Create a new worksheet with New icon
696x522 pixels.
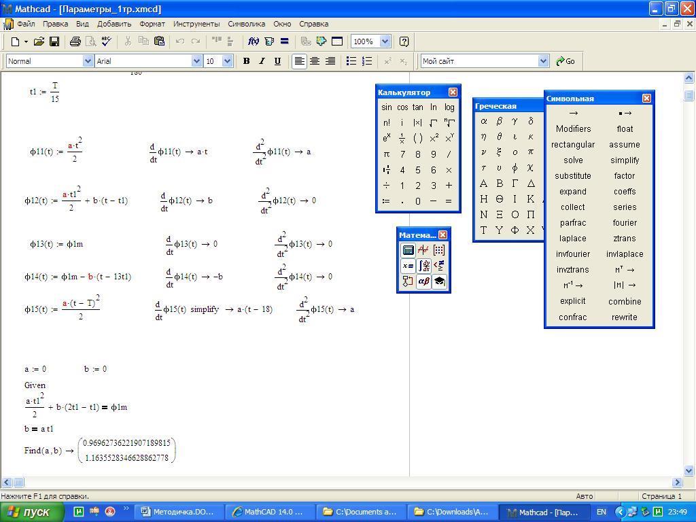(x=15, y=41)
